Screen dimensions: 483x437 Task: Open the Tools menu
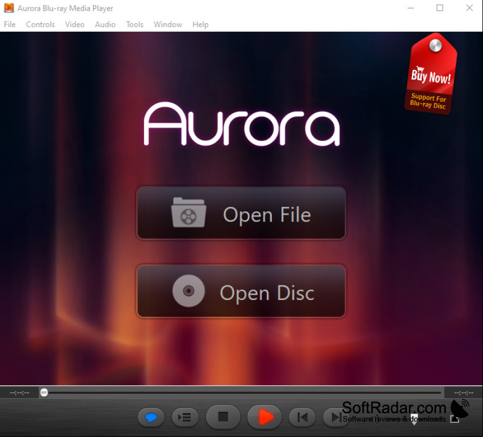(x=135, y=24)
